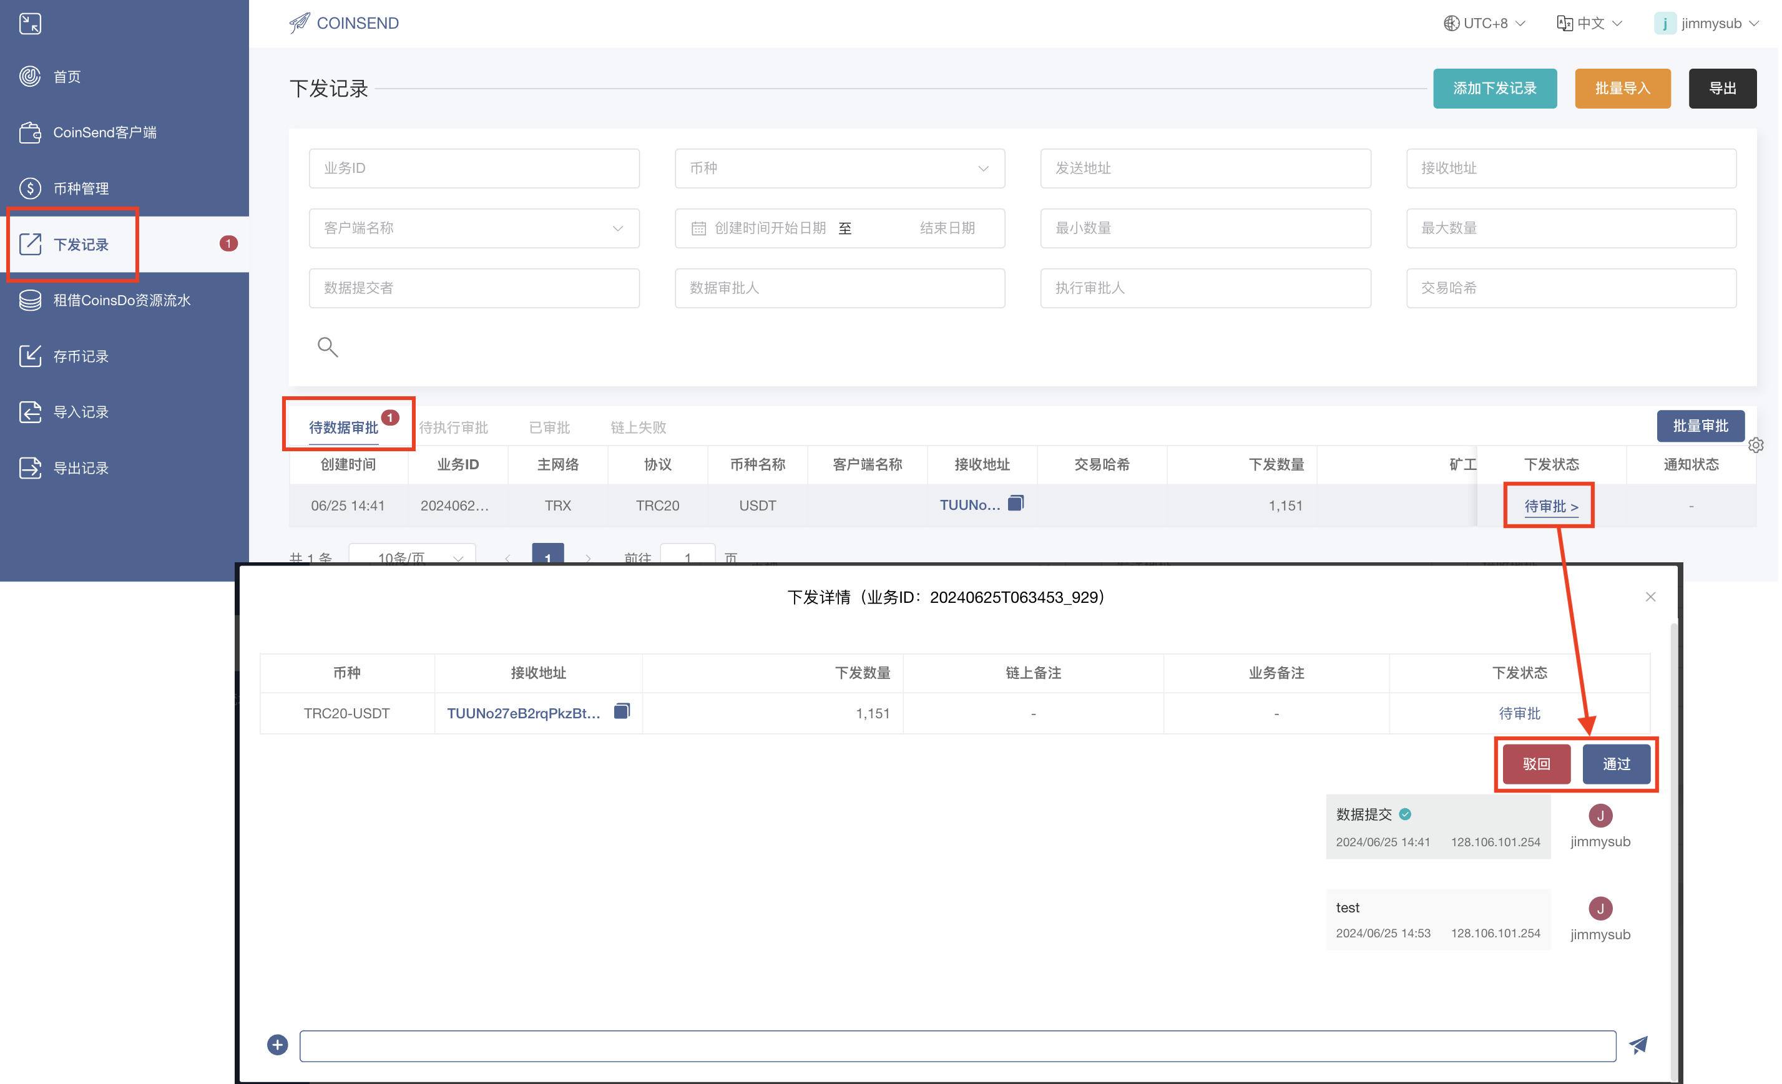Click the send message paper plane icon
The height and width of the screenshot is (1084, 1782).
[x=1638, y=1045]
